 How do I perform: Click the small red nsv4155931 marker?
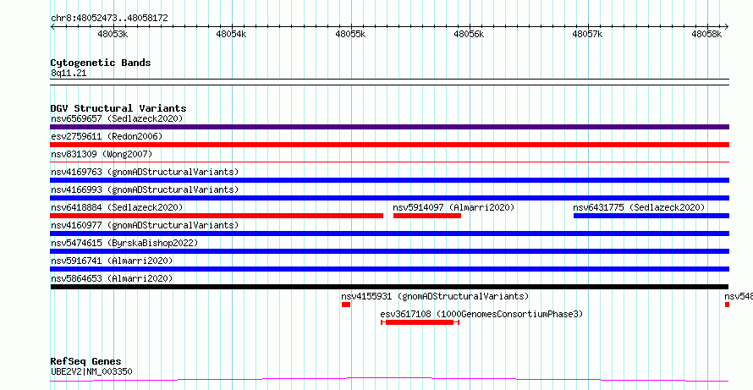pyautogui.click(x=346, y=305)
